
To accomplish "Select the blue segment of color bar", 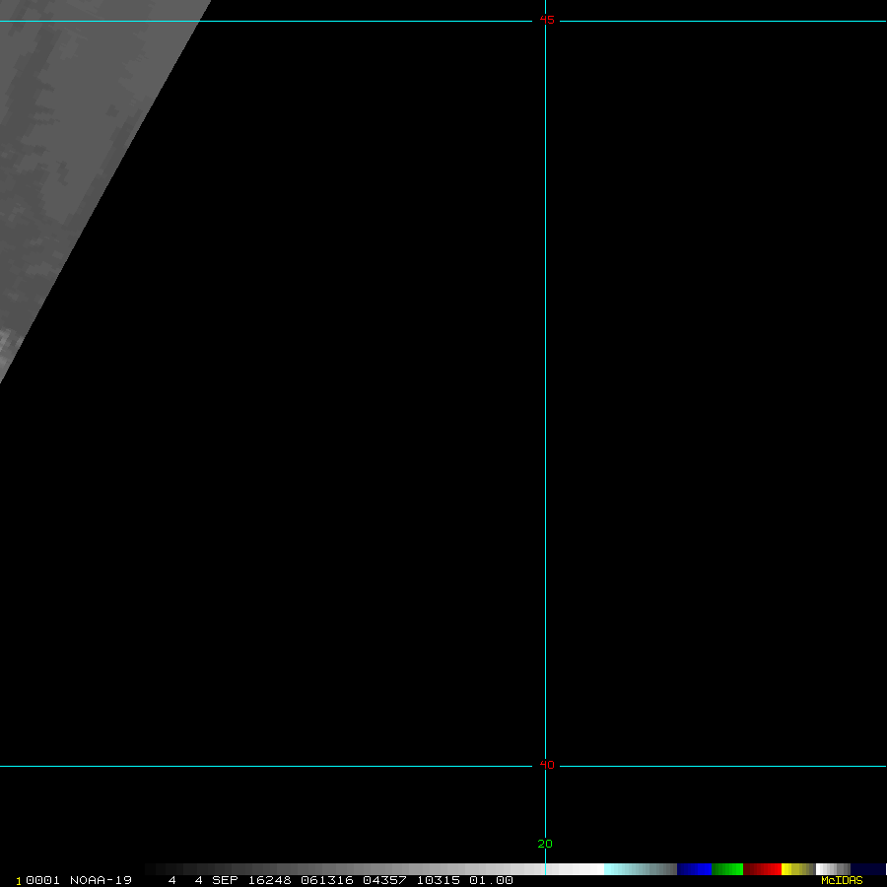I will (x=694, y=869).
